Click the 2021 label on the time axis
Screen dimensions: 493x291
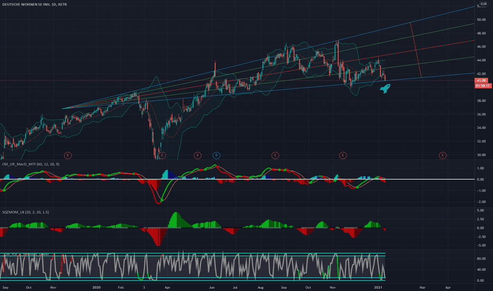378,287
